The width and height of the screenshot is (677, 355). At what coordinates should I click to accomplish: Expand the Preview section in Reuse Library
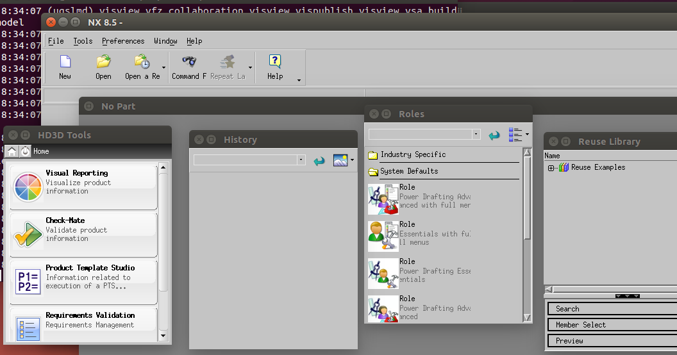click(612, 341)
